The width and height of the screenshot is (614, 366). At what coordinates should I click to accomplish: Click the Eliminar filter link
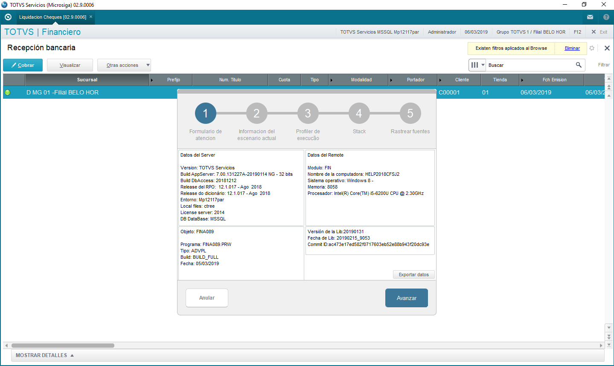(572, 48)
